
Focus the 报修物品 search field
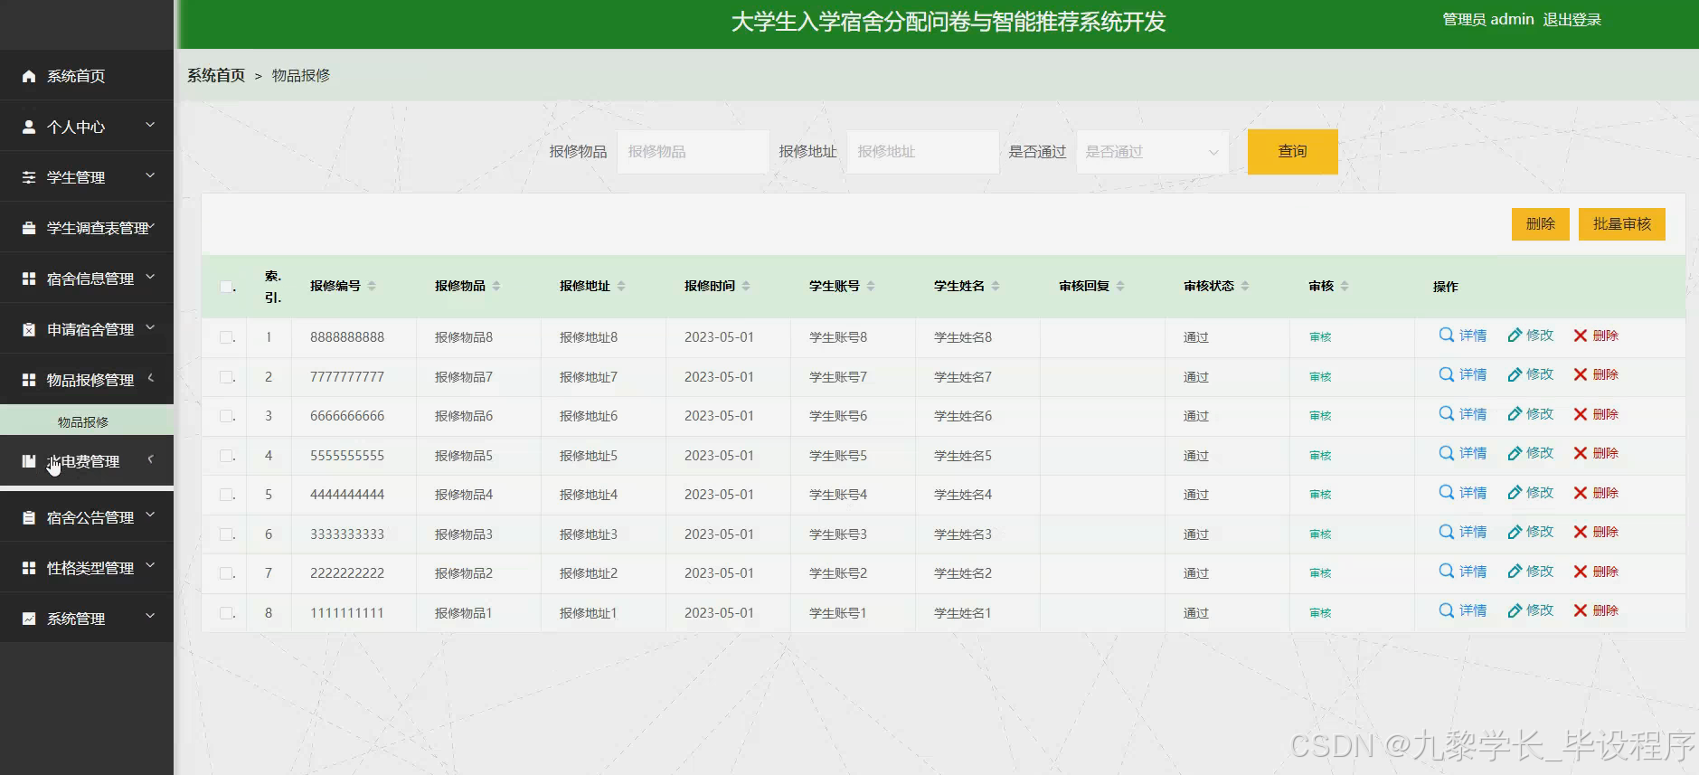tap(693, 152)
